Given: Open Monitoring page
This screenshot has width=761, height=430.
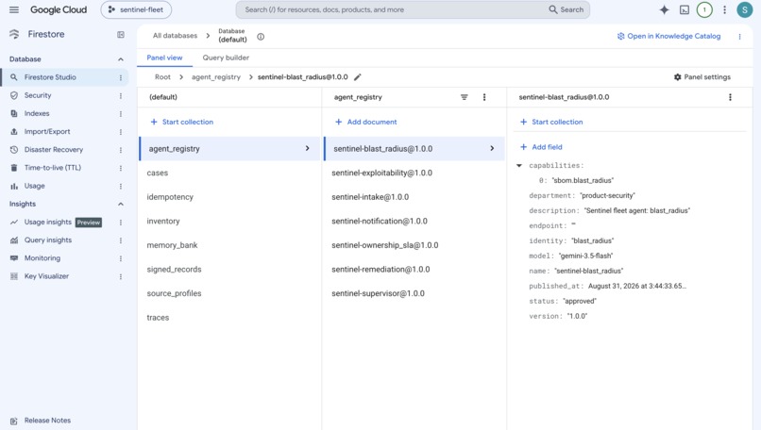Looking at the screenshot, I should [42, 258].
